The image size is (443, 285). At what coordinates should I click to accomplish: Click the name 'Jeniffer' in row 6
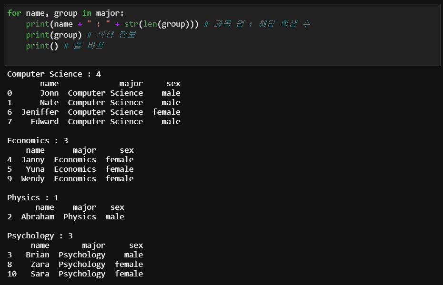coord(40,112)
